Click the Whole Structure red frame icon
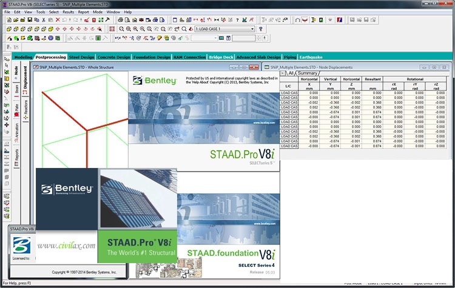Viewport: 455px width, 288px height. pos(112,29)
